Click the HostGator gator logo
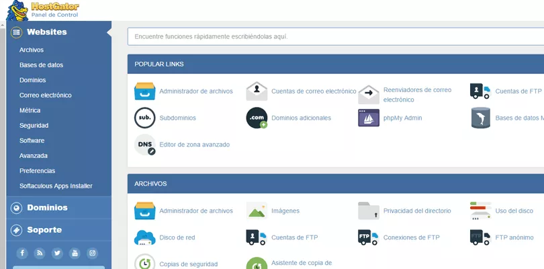The width and height of the screenshot is (544, 269). (17, 11)
